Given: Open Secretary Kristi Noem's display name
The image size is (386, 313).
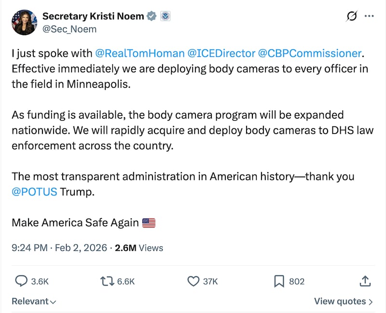Looking at the screenshot, I should 93,15.
